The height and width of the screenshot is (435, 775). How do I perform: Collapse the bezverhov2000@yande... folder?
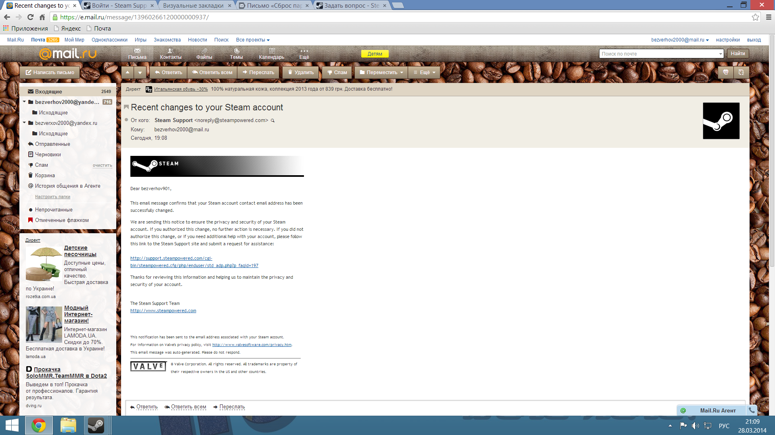tap(24, 102)
